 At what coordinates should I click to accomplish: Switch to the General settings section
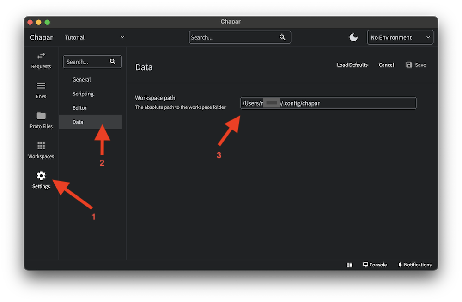81,79
